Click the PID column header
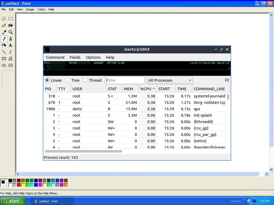274x205 pixels. point(50,89)
